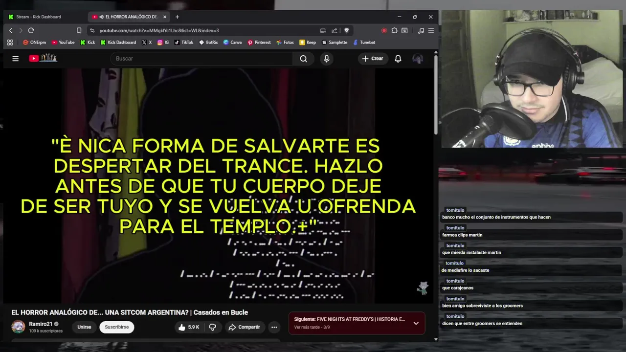
Task: Open YouTube notifications bell
Action: pyautogui.click(x=398, y=59)
